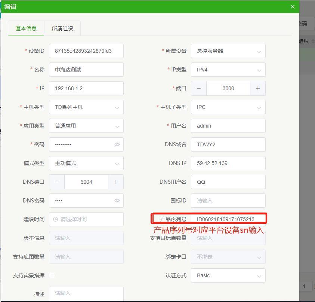Expand the 所属设备 dropdown
Image resolution: width=315 pixels, height=302 pixels.
[228, 51]
